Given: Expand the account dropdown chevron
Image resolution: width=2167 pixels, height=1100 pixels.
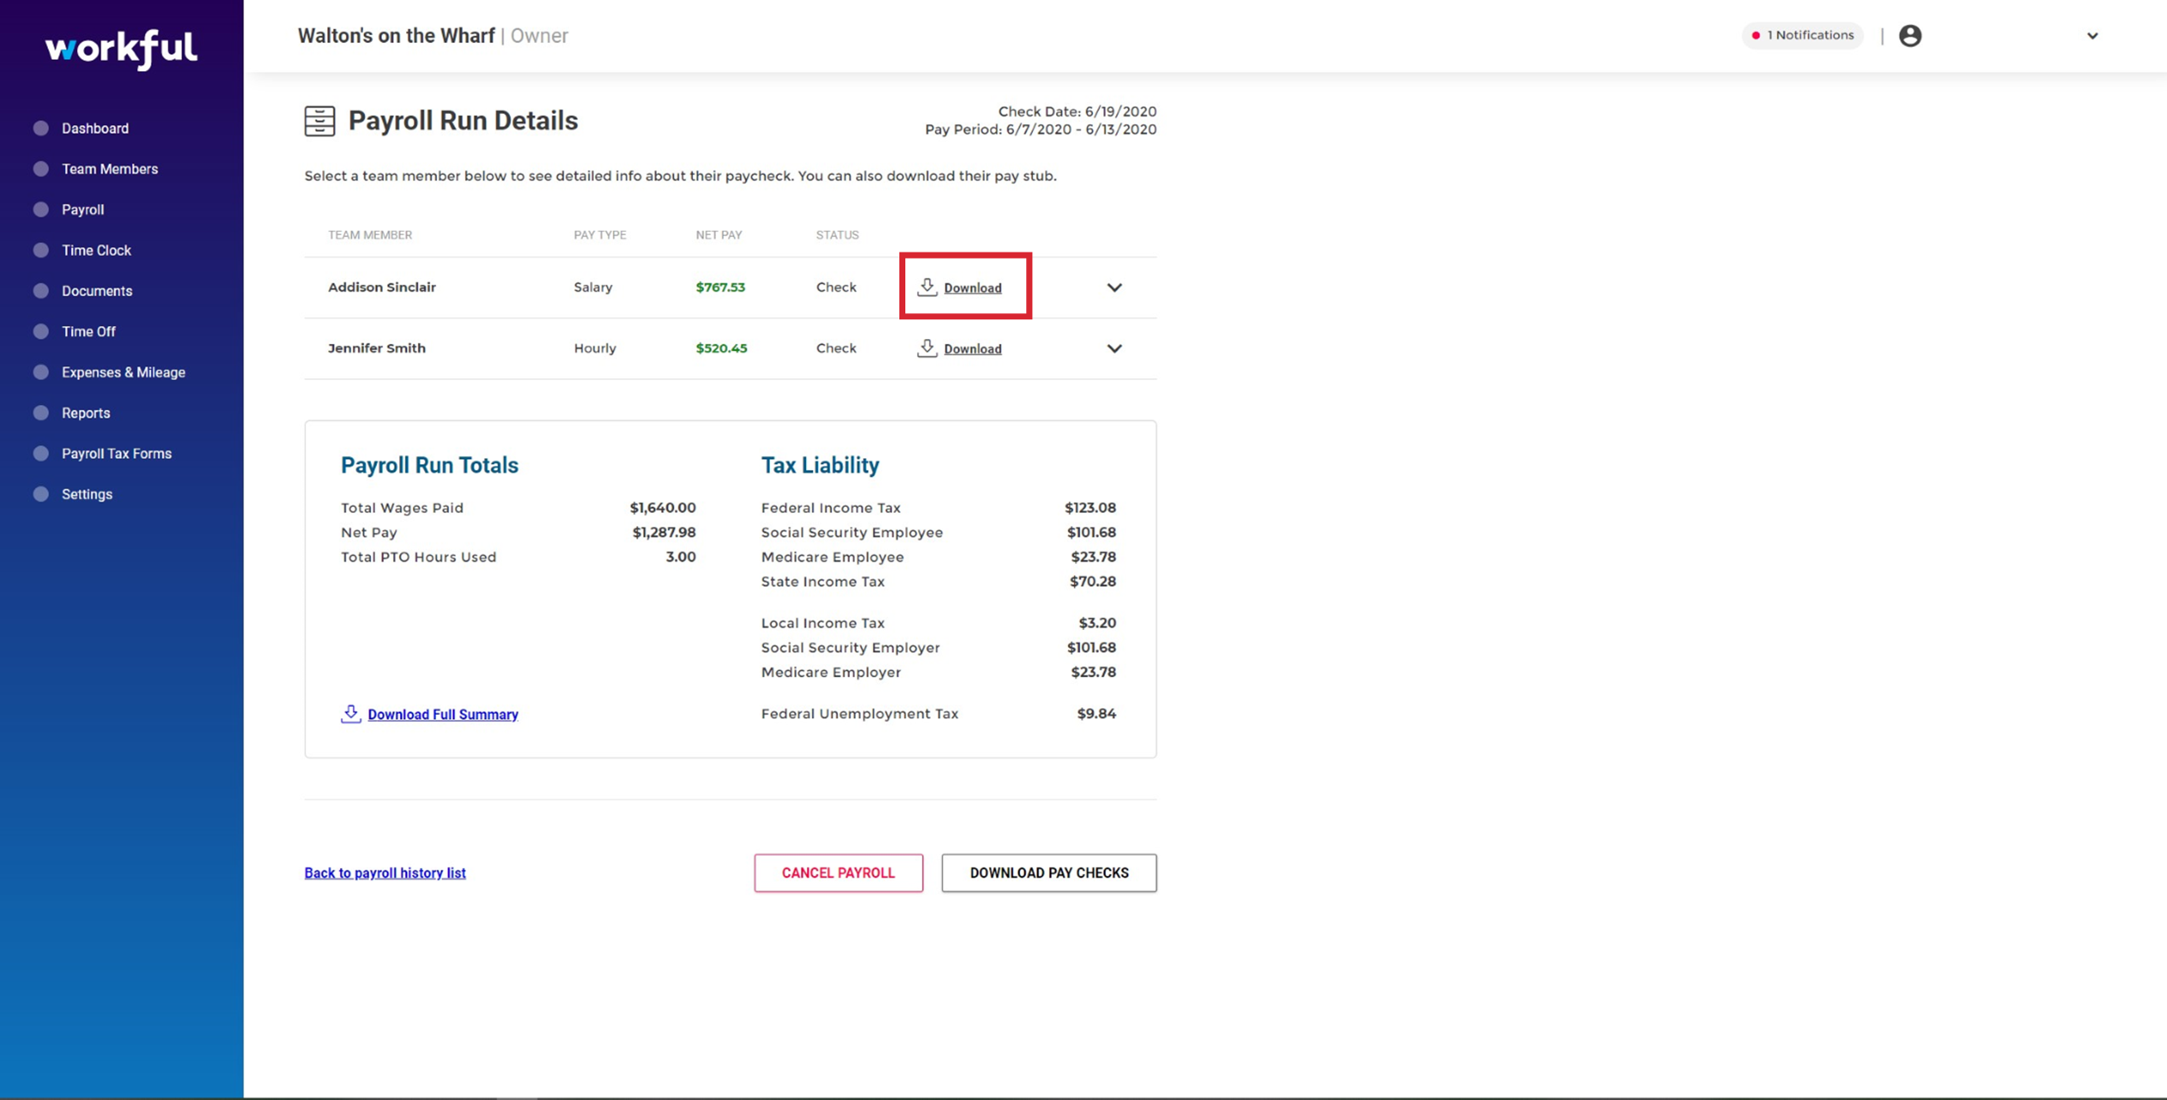Looking at the screenshot, I should 2092,36.
